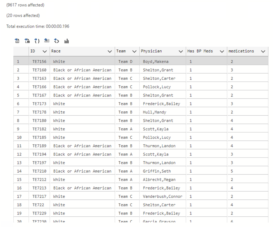Screen dimensions: 273x227
Task: Open the Chart view bar-graph icon
Action: click(66, 41)
